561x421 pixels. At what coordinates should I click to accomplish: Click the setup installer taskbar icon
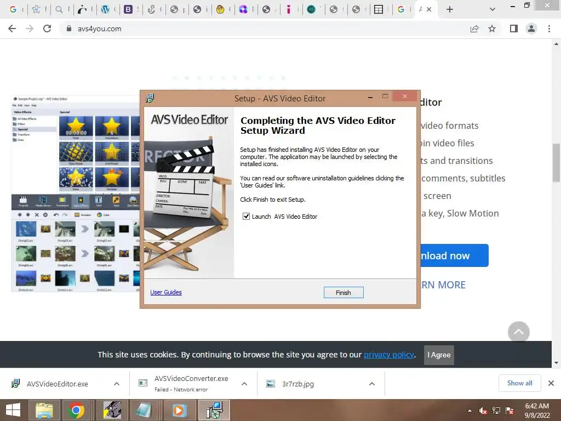pos(214,410)
